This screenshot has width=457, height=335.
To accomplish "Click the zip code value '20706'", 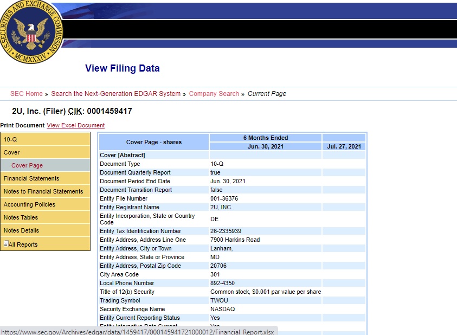I will (x=218, y=266).
